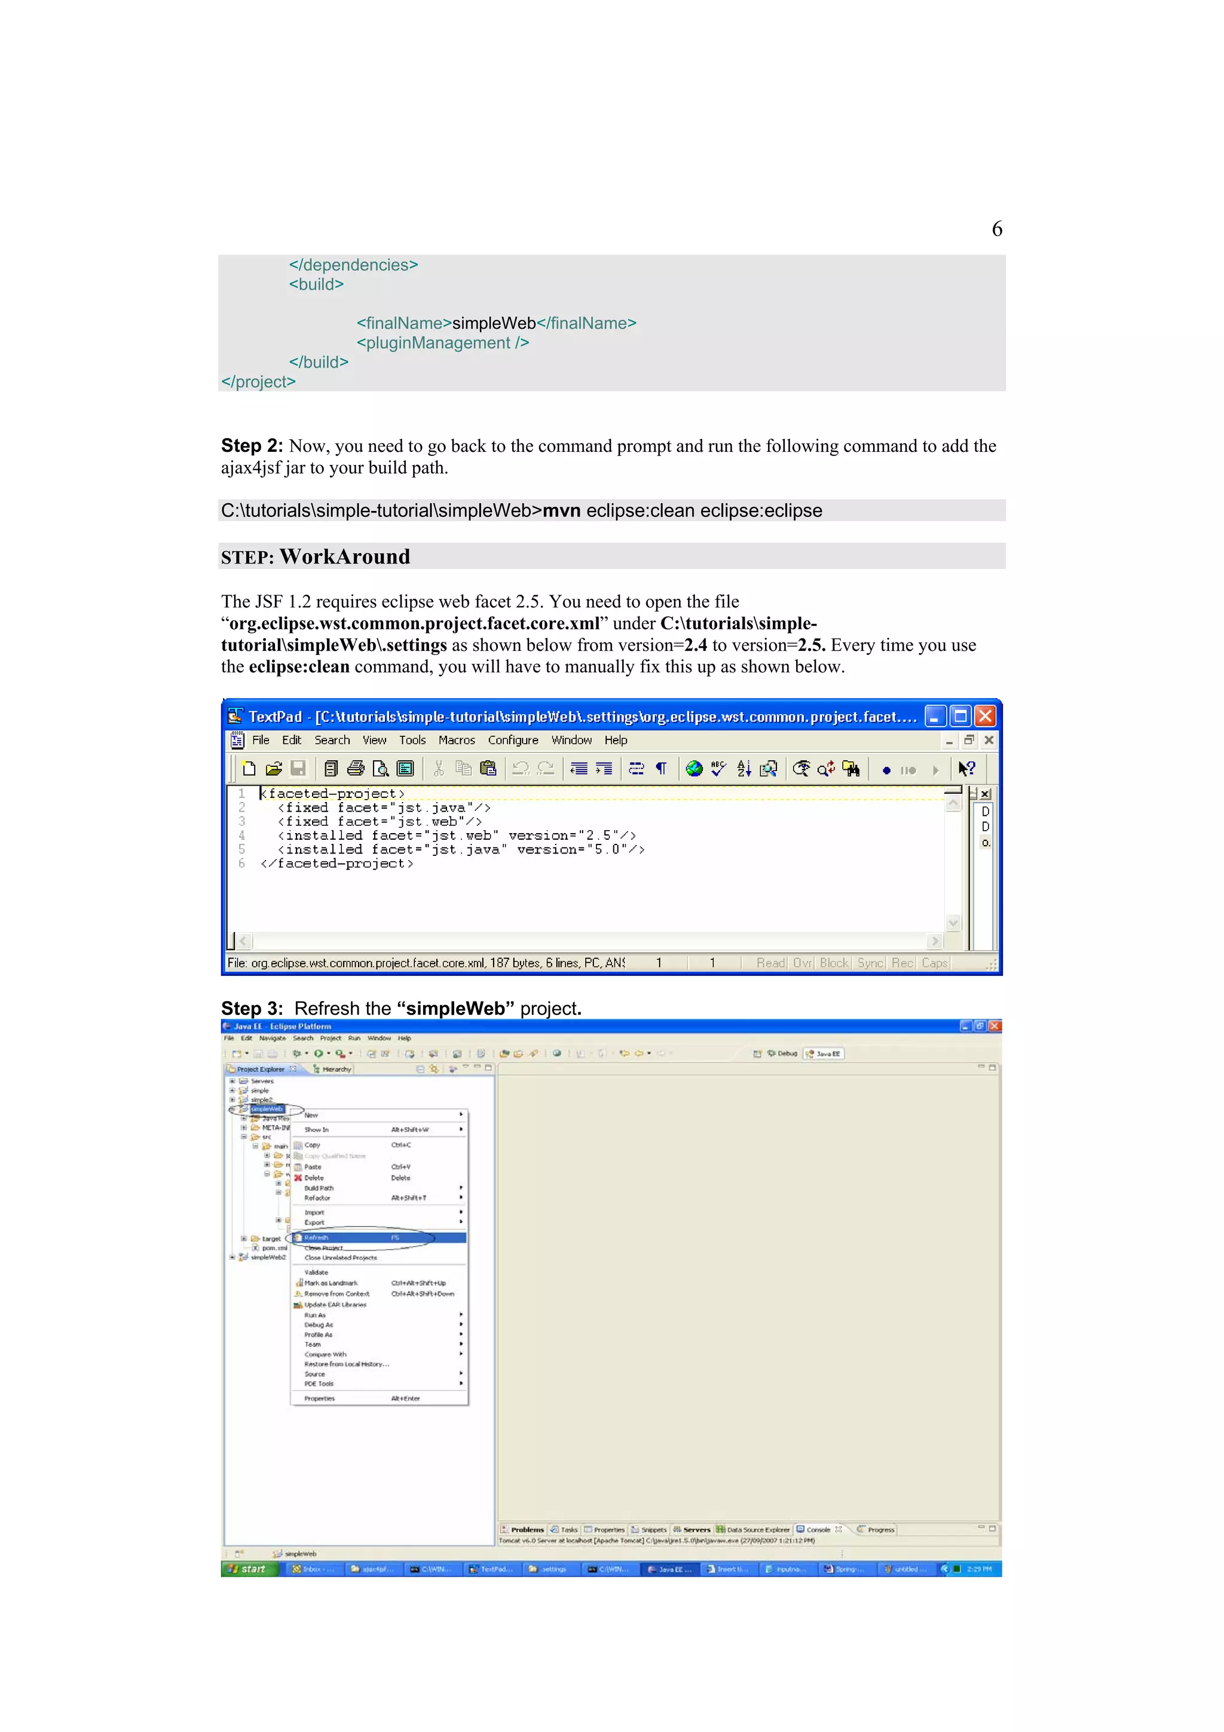Click the Redo icon in TextPad toolbar
Viewport: 1224px width, 1732px height.
pos(545,769)
